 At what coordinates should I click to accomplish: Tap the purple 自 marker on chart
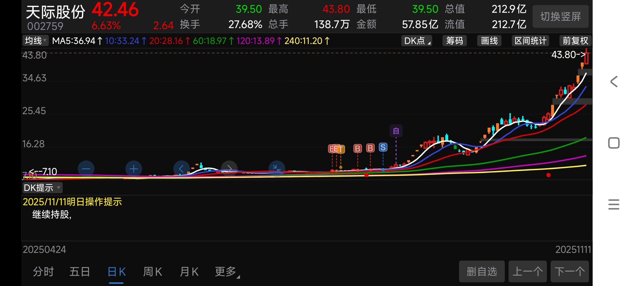[x=396, y=131]
